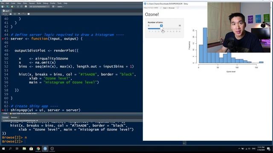The width and height of the screenshot is (273, 153).
Task: Click the 'main = "Histogram of Ozone level")' line
Action: point(64,82)
